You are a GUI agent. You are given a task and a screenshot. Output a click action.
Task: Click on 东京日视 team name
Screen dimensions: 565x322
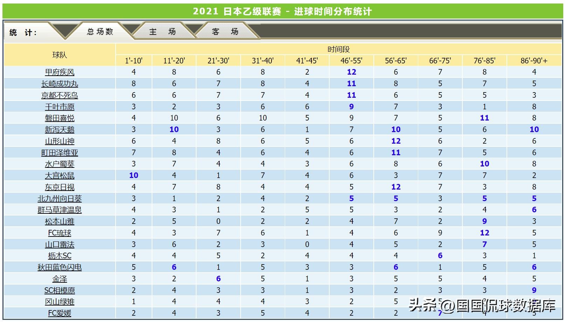pyautogui.click(x=60, y=187)
